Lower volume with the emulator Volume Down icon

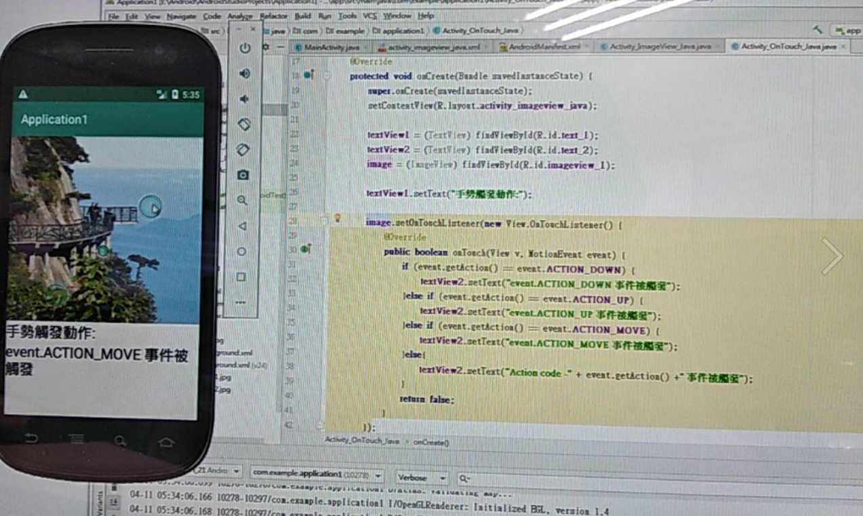244,99
